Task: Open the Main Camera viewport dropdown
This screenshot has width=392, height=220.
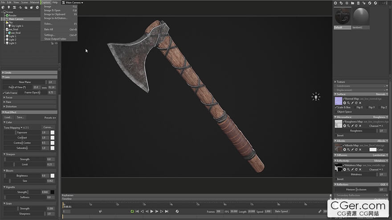Action: click(x=74, y=3)
